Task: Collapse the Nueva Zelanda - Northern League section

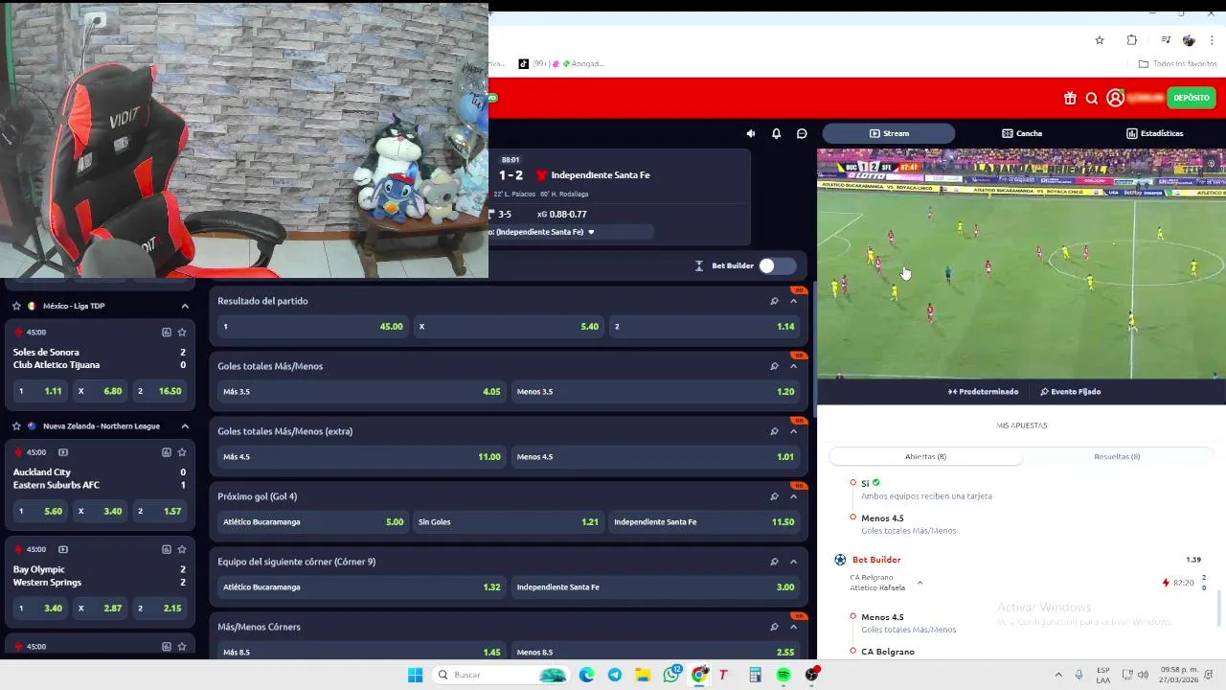Action: coord(185,425)
